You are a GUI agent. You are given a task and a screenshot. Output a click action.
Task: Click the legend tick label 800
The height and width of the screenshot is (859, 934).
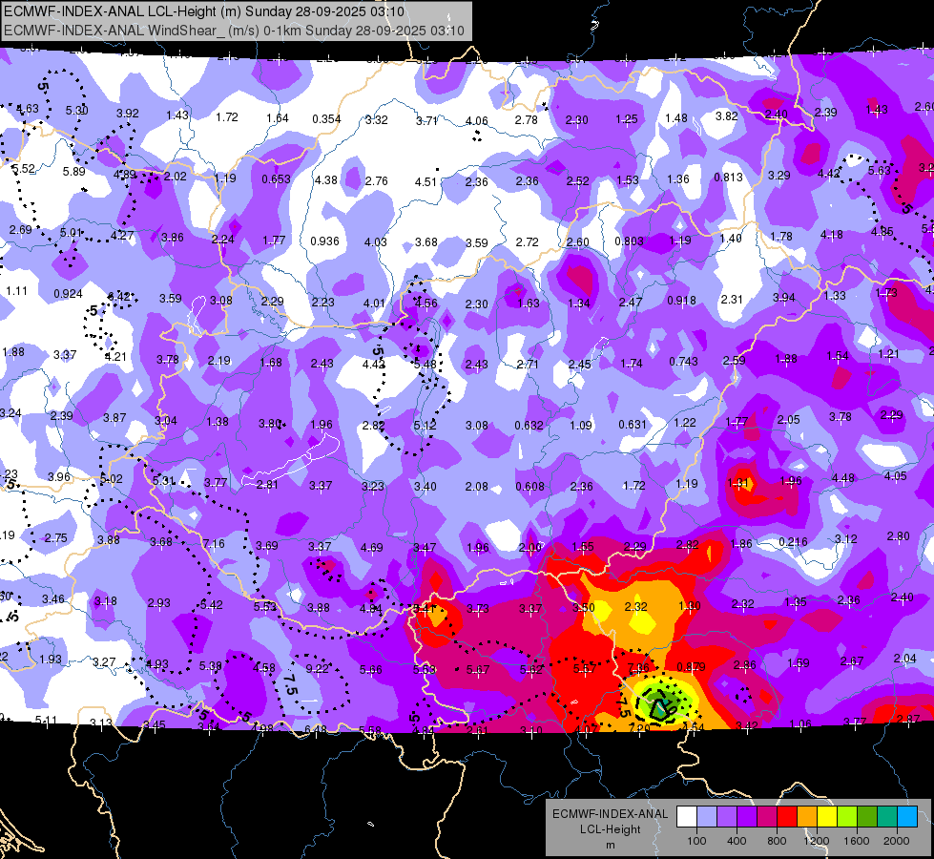tap(777, 841)
